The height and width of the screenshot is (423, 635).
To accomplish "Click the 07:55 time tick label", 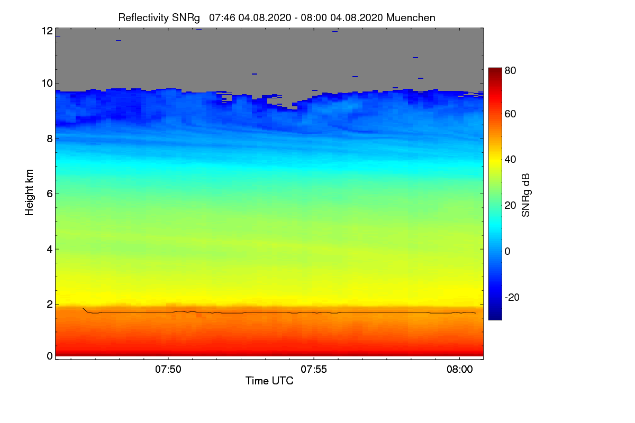I will click(314, 369).
